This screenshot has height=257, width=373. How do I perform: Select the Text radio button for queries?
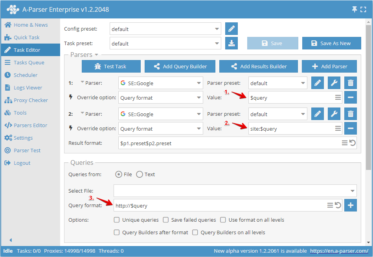140,175
